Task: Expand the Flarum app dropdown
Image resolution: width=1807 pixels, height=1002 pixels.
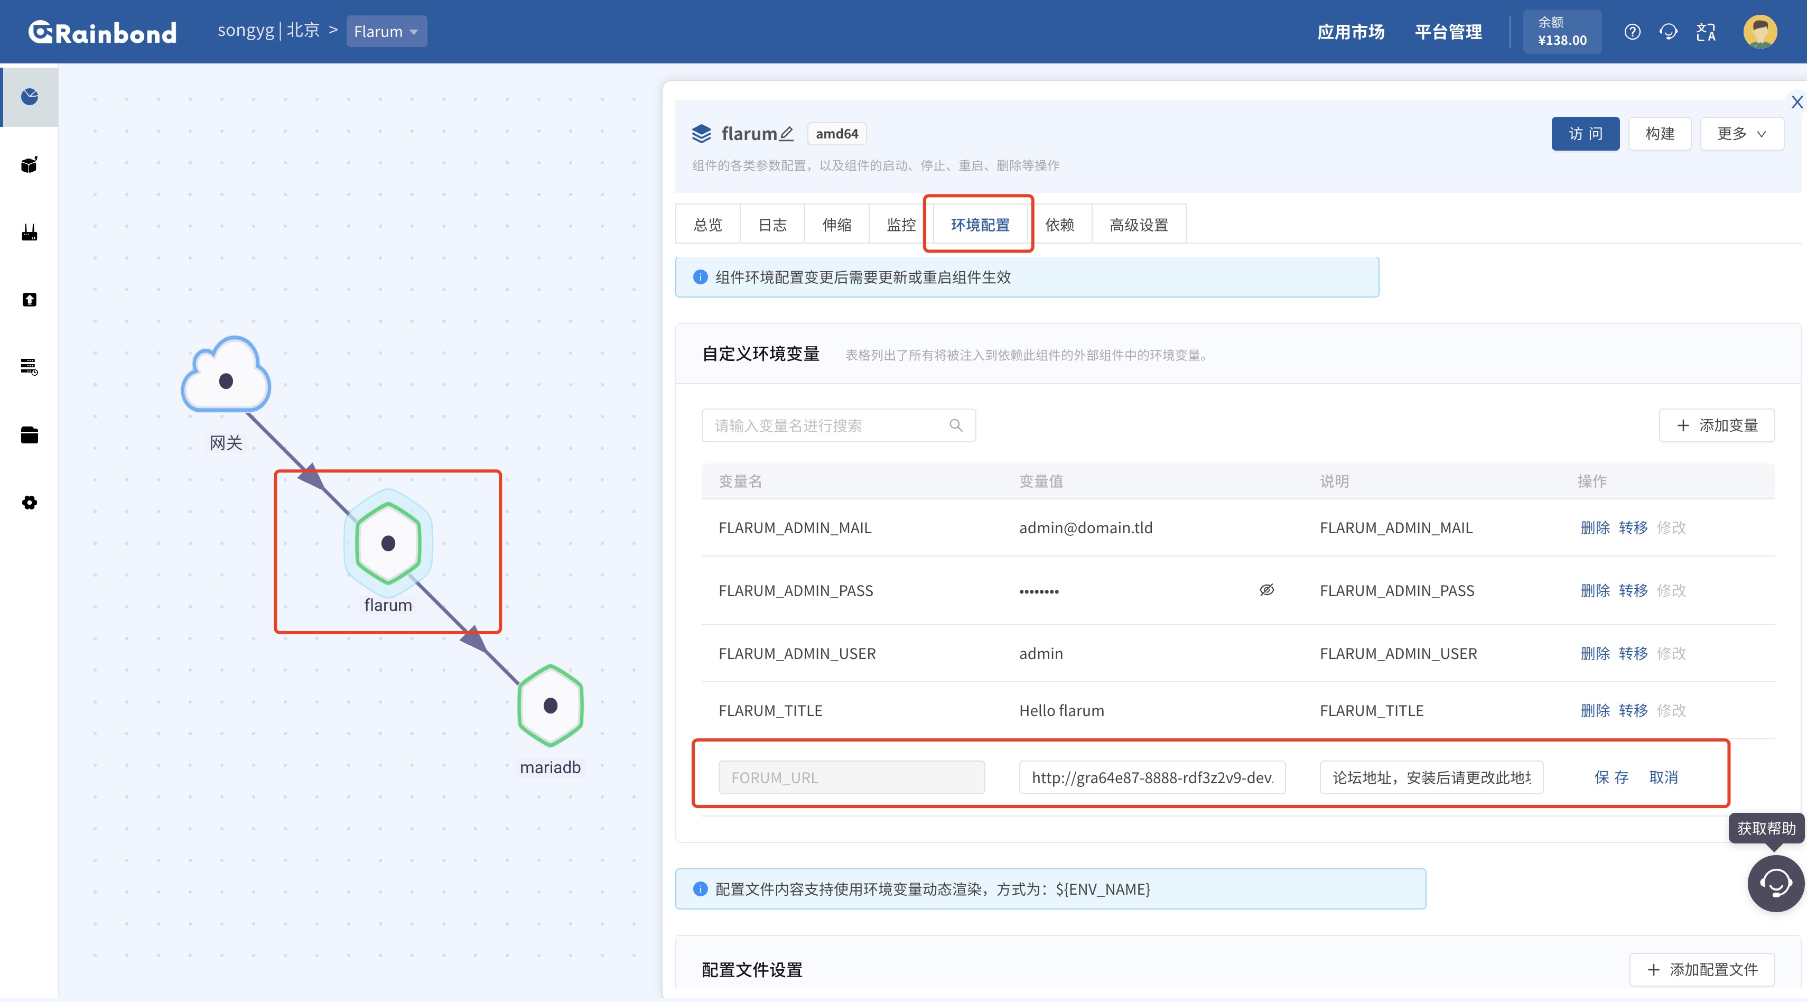Action: (387, 32)
